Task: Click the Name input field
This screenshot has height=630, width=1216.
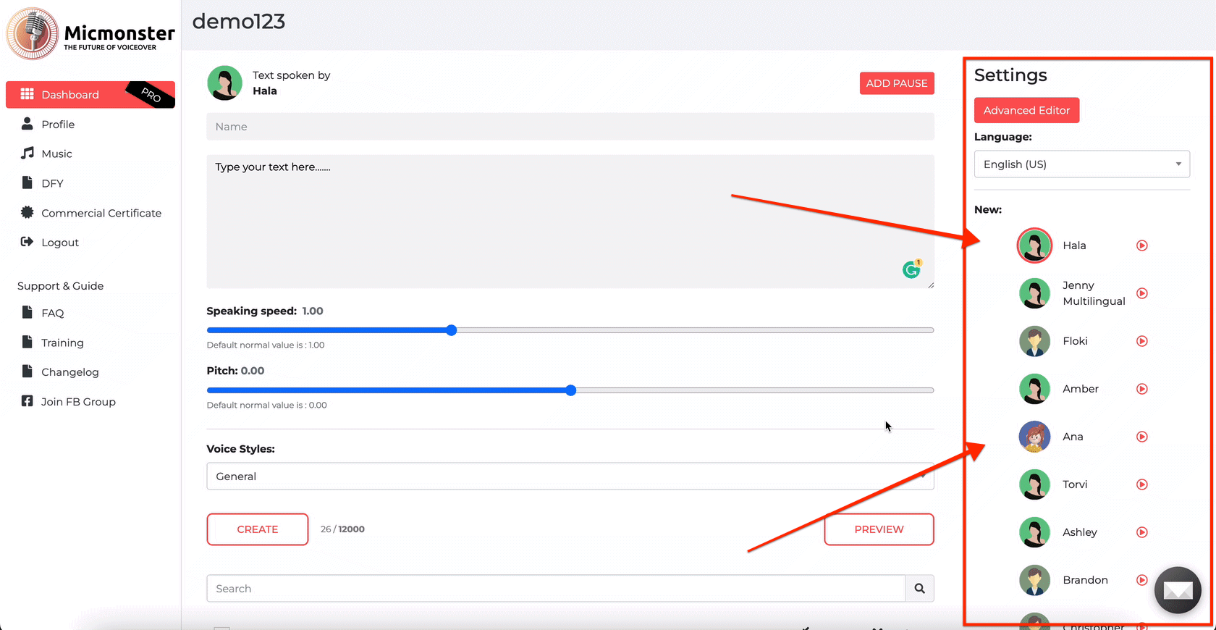Action: [570, 127]
